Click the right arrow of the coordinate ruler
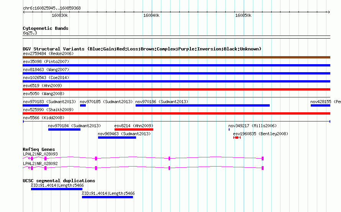This screenshot has width=341, height=212. point(329,12)
